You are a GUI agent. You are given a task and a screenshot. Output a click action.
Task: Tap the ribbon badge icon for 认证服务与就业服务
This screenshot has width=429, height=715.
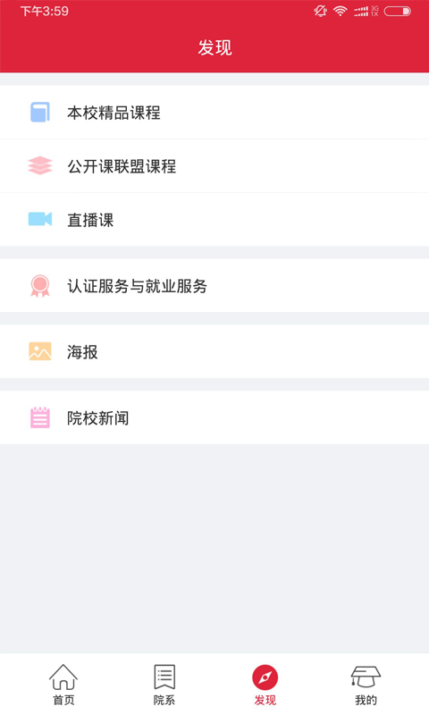[x=40, y=286]
